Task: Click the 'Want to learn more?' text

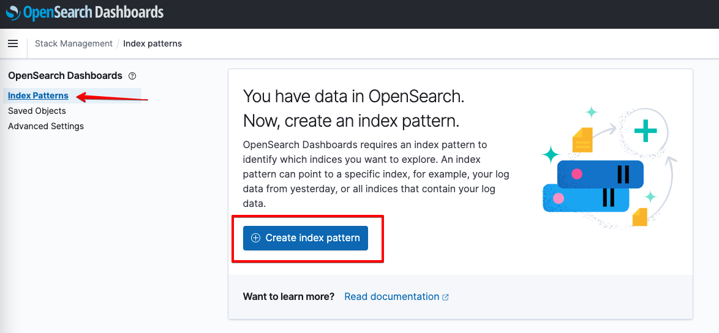Action: pyautogui.click(x=289, y=297)
